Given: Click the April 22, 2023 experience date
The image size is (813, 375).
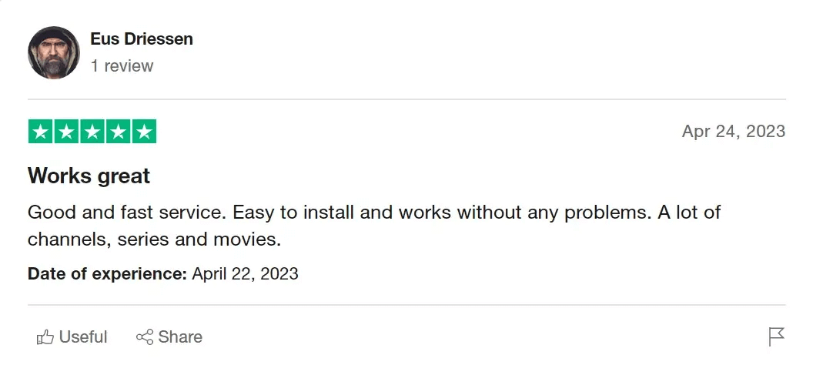Looking at the screenshot, I should [x=245, y=273].
